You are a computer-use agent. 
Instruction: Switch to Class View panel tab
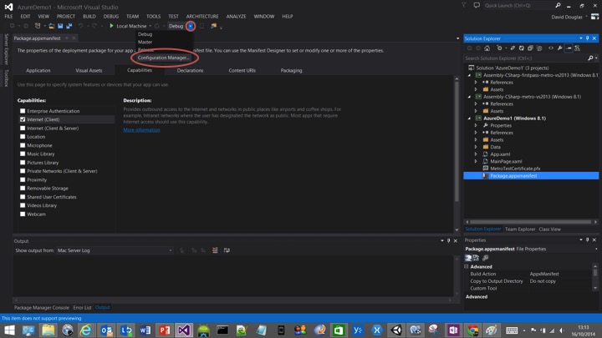[x=549, y=230]
